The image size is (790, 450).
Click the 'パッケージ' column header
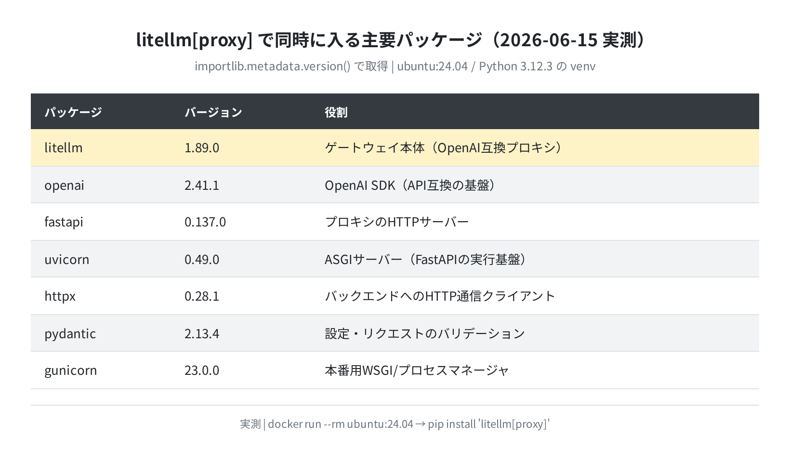[x=73, y=112]
